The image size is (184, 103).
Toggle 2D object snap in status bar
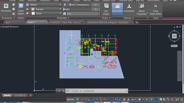(112, 100)
